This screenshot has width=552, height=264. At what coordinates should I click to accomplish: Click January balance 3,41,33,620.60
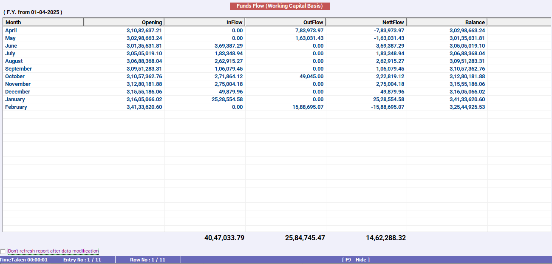[x=467, y=99]
